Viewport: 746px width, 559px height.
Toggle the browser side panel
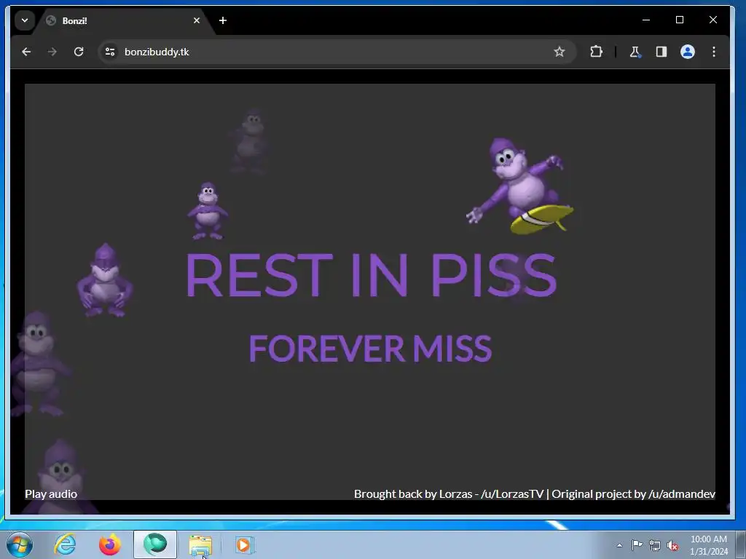pyautogui.click(x=661, y=52)
